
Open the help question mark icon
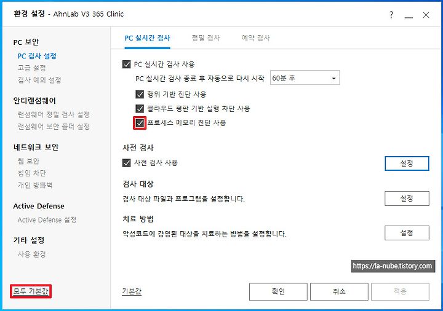point(391,15)
